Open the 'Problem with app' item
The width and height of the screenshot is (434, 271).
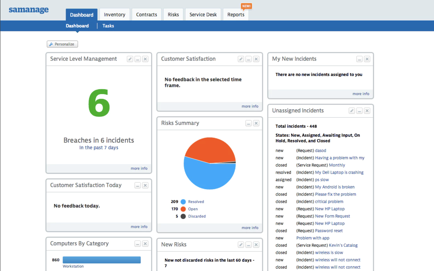(x=313, y=238)
